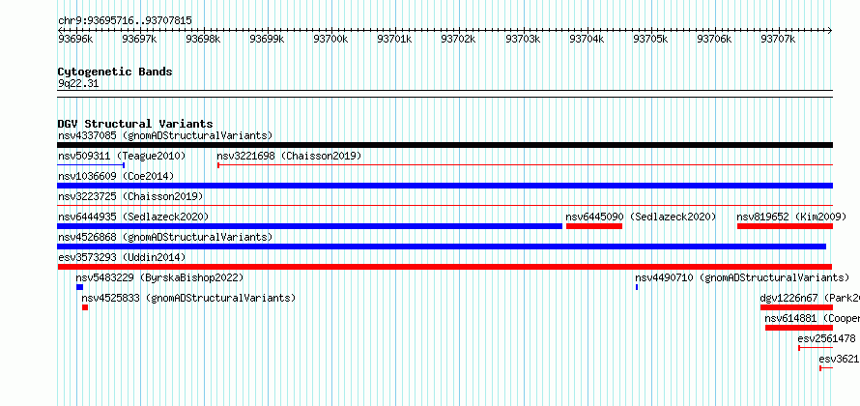This screenshot has height=406, width=860.
Task: Click the small blue nsv5483229 marker
Action: 79,287
